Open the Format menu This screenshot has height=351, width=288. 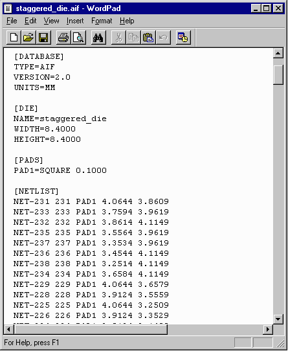click(x=102, y=21)
